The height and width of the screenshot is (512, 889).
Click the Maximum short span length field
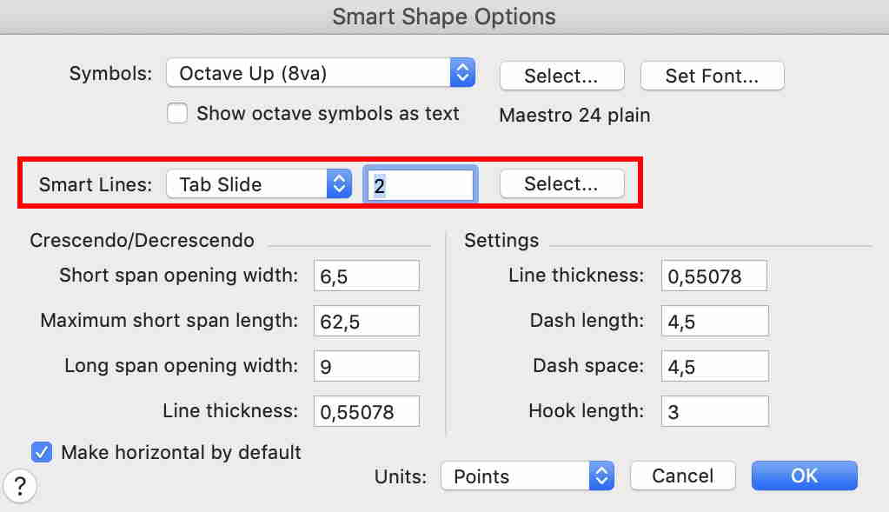[x=366, y=321]
